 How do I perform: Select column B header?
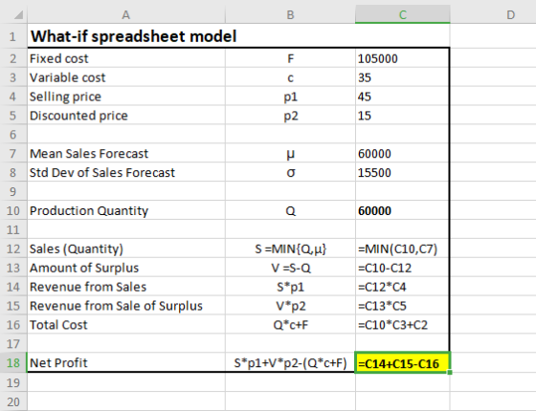tap(290, 14)
